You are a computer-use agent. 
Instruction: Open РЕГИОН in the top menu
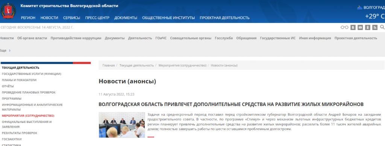pyautogui.click(x=28, y=18)
